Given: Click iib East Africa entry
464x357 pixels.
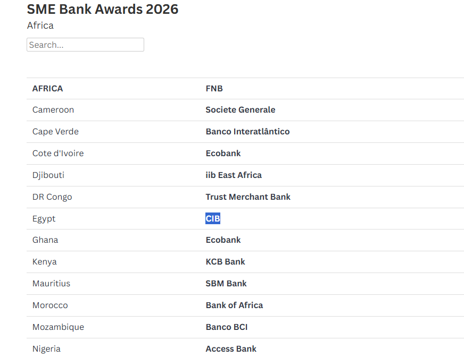Looking at the screenshot, I should [234, 175].
